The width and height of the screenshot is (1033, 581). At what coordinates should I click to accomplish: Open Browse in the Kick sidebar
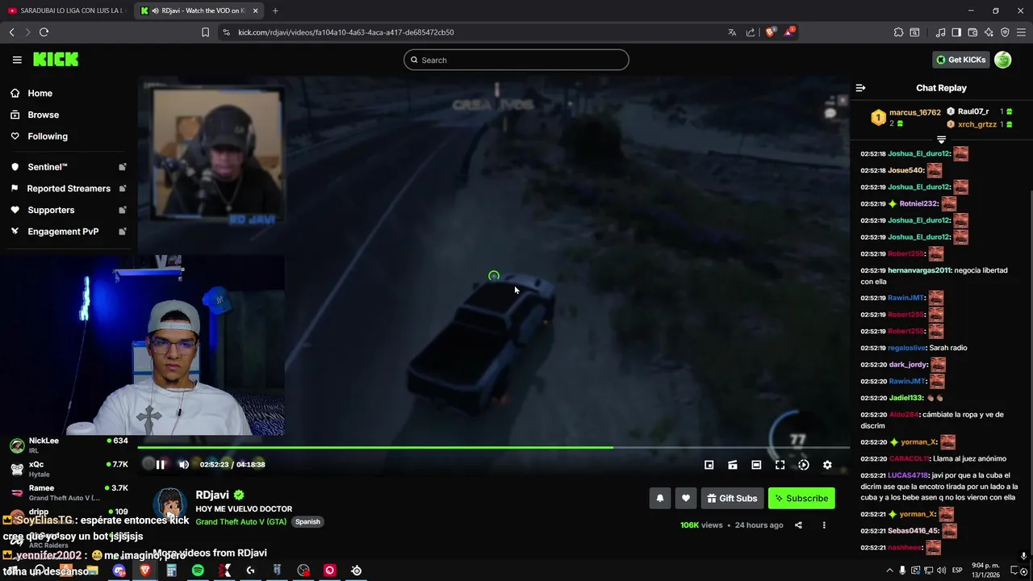click(43, 115)
